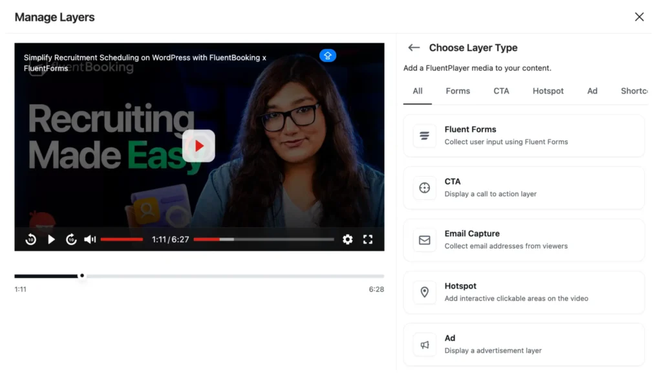
Task: Click 'Collect email addresses from viewers' text
Action: coord(506,246)
